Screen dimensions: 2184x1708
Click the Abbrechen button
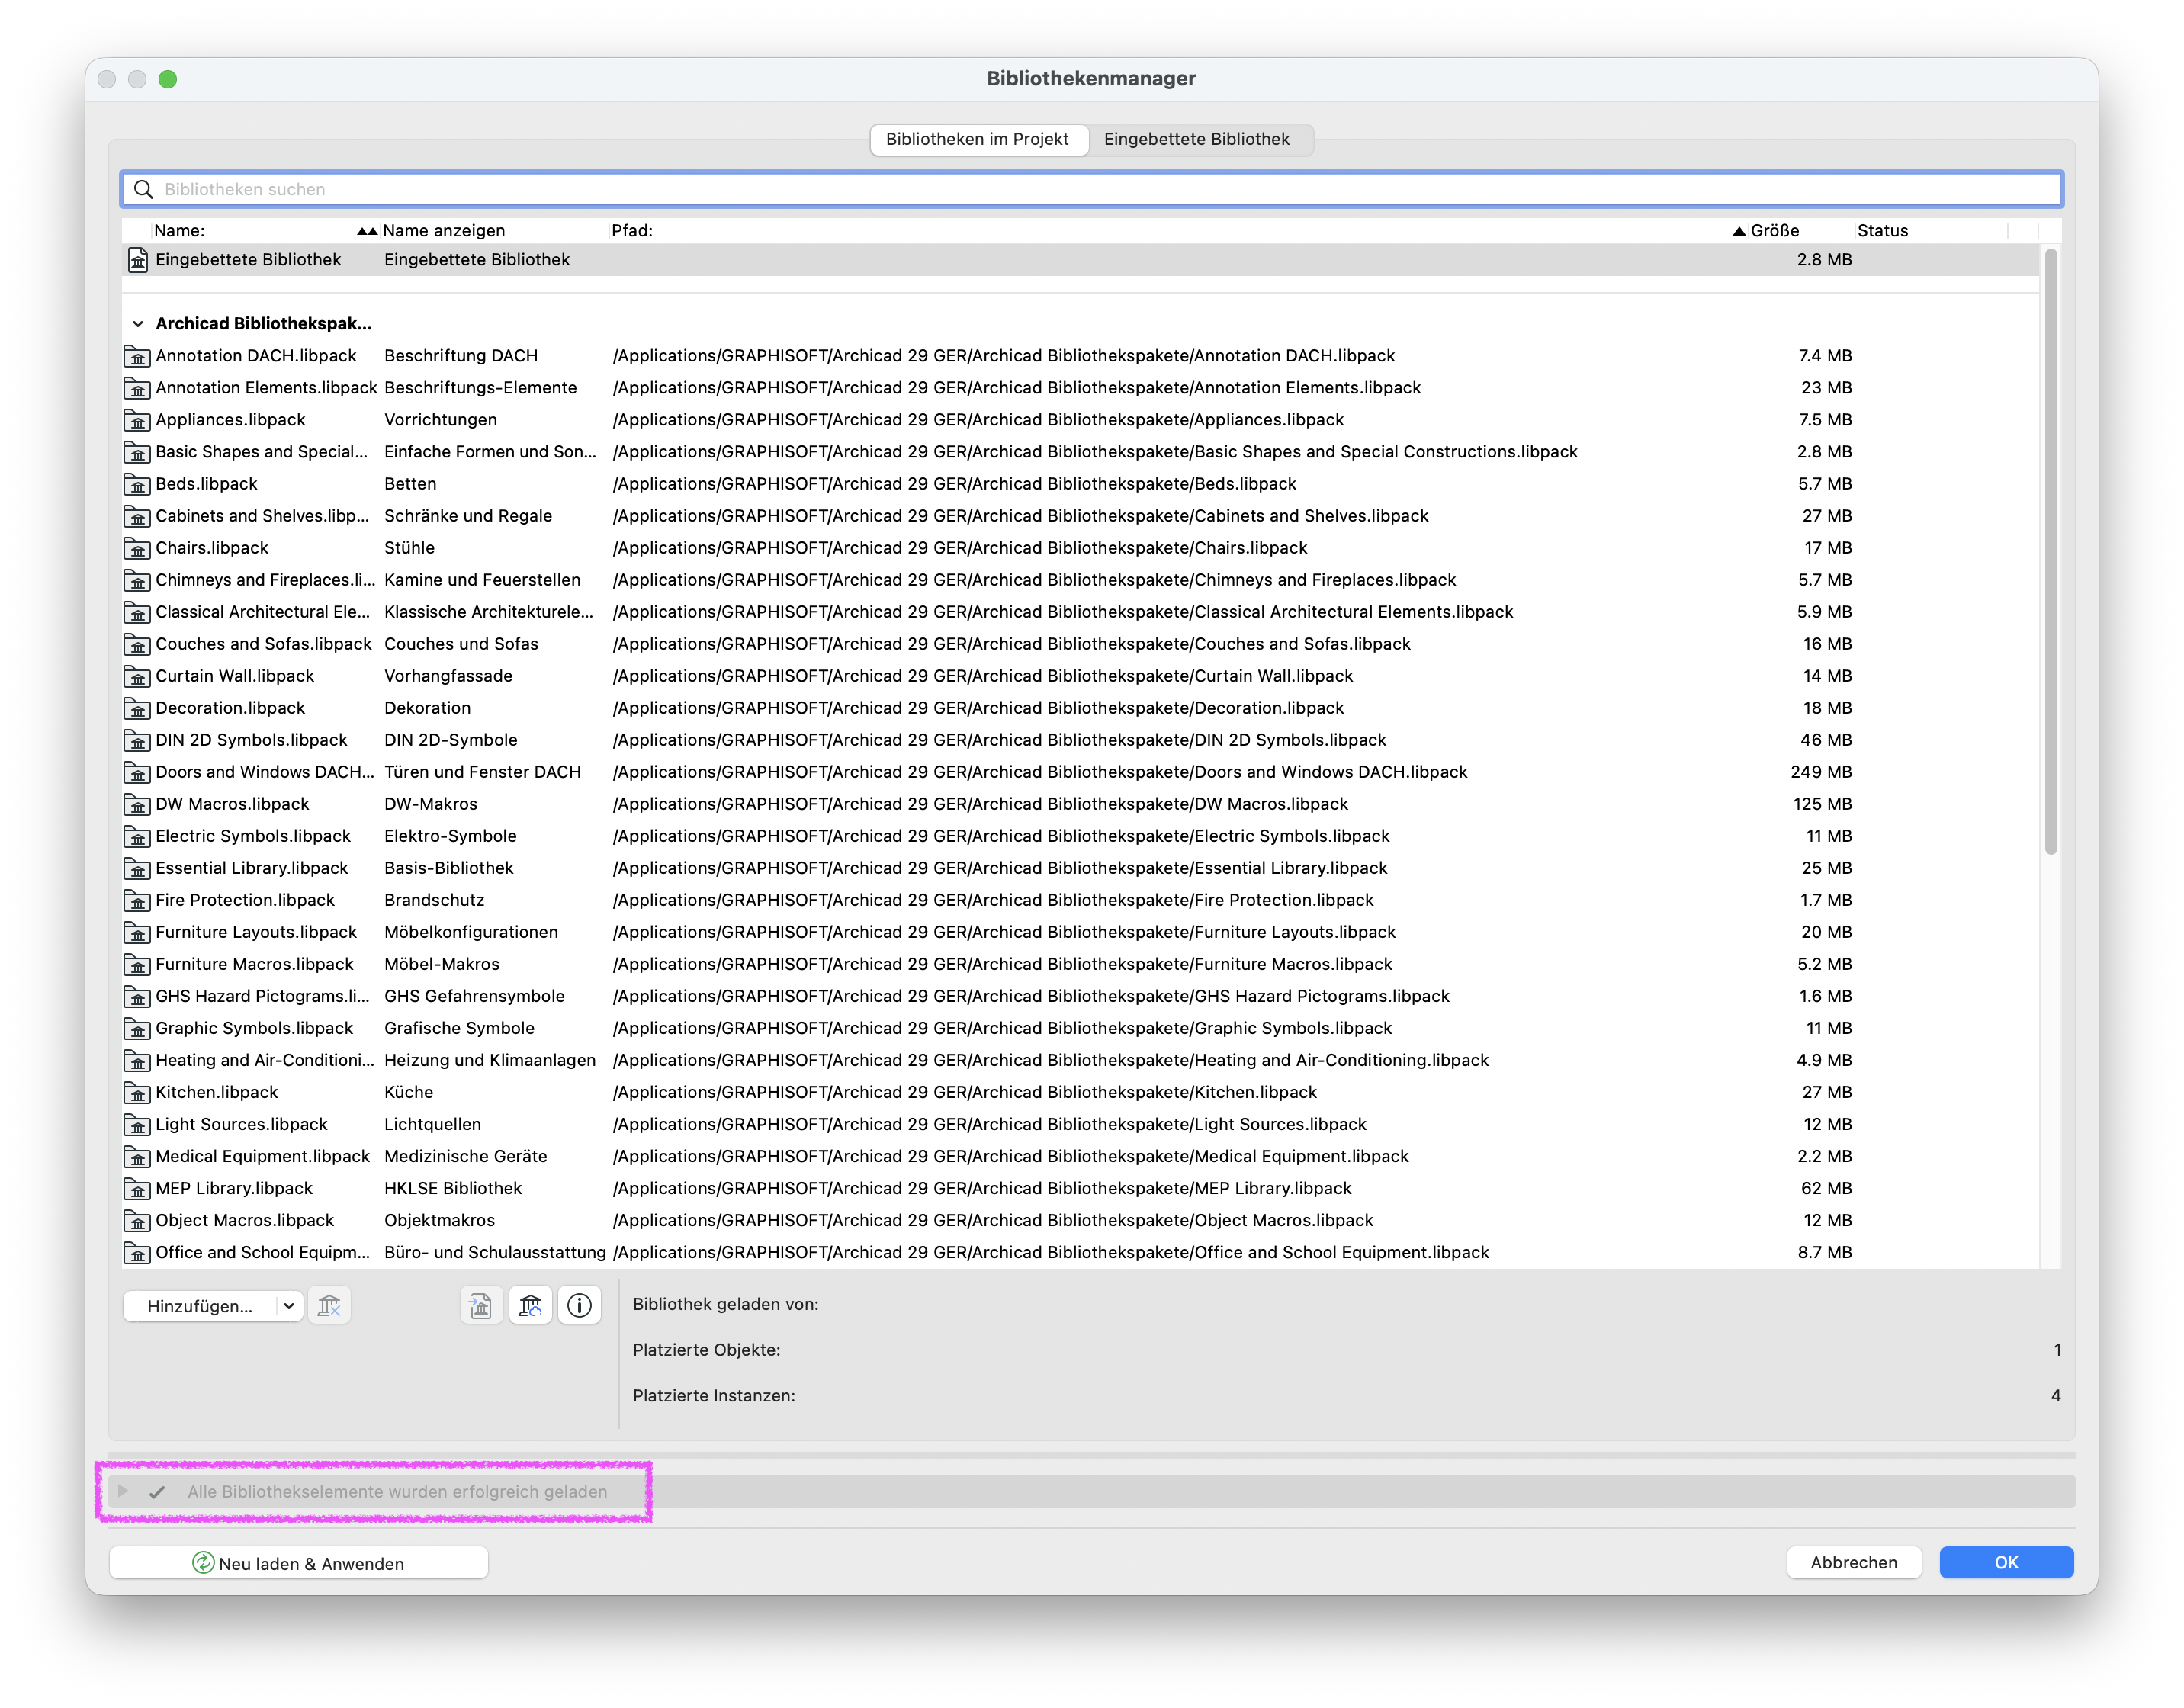coord(1854,1562)
